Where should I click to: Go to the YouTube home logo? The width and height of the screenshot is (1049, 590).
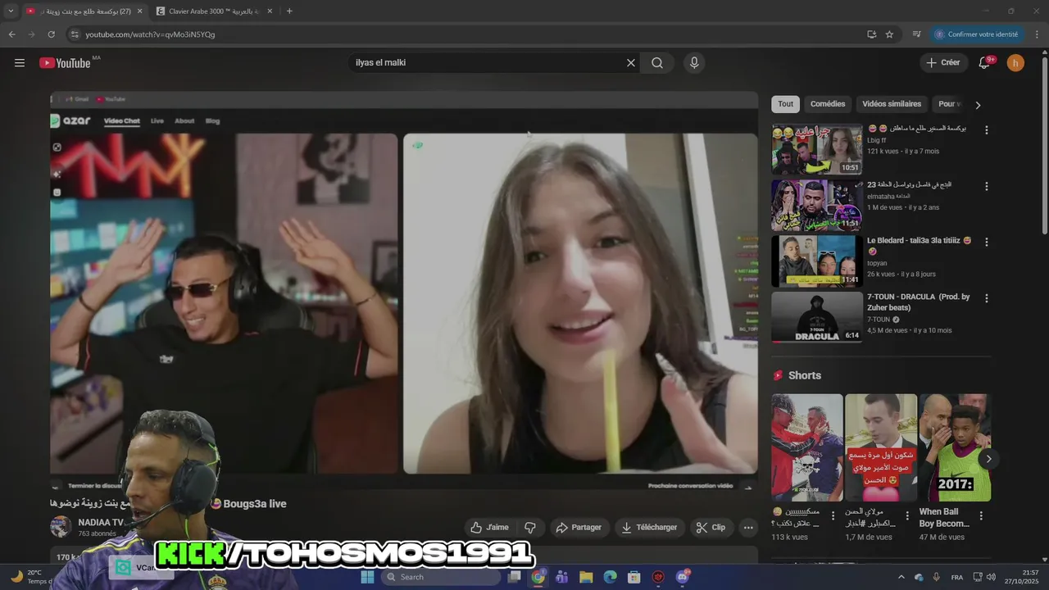[65, 63]
